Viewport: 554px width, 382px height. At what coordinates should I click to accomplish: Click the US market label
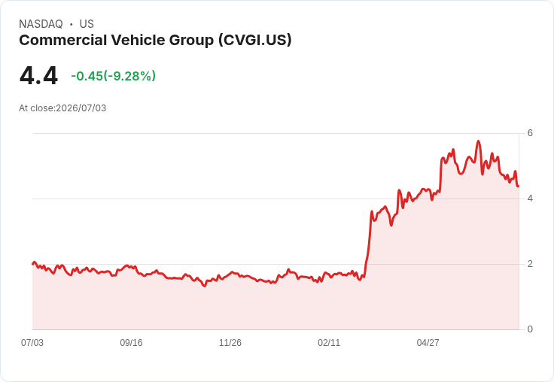87,24
